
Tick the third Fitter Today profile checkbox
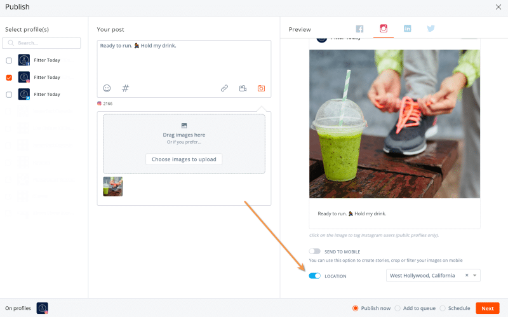(9, 95)
